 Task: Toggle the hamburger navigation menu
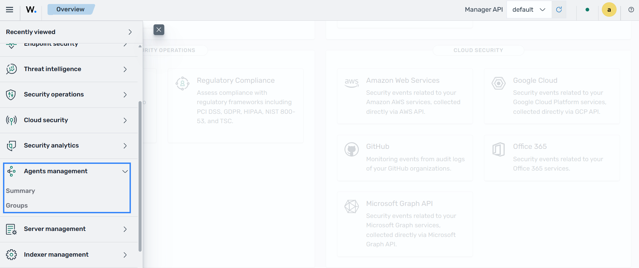click(x=10, y=10)
